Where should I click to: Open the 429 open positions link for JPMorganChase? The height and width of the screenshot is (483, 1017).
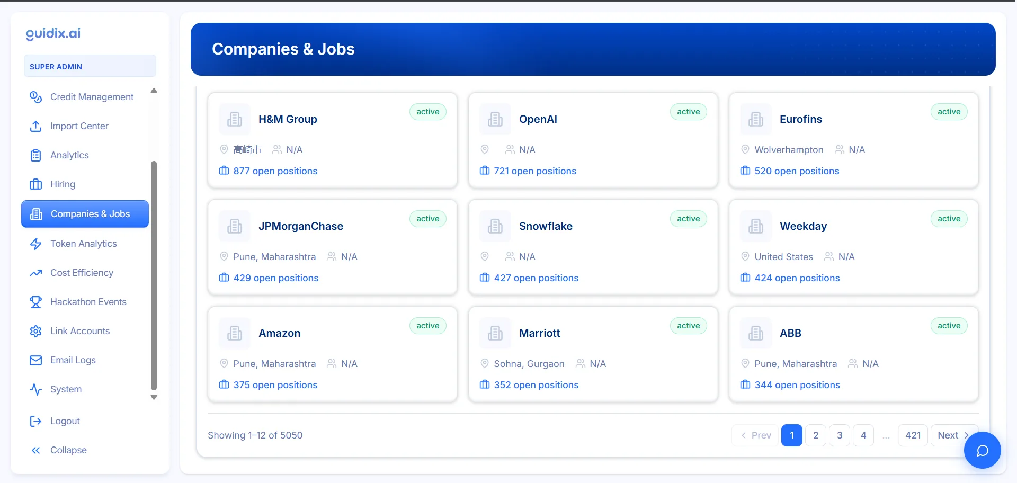(276, 278)
